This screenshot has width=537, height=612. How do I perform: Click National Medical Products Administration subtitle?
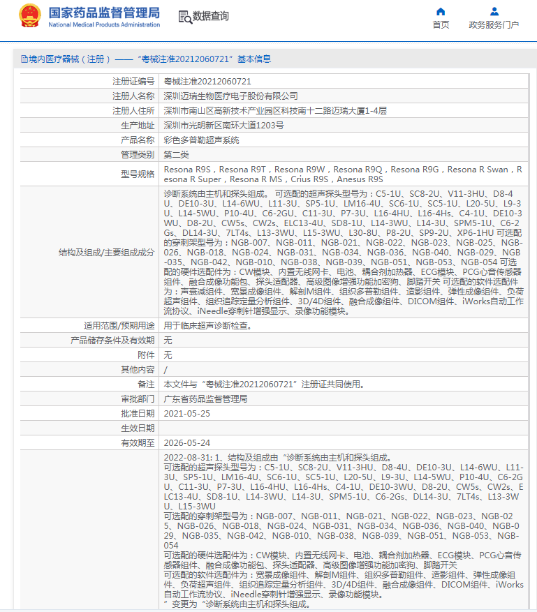pos(104,24)
